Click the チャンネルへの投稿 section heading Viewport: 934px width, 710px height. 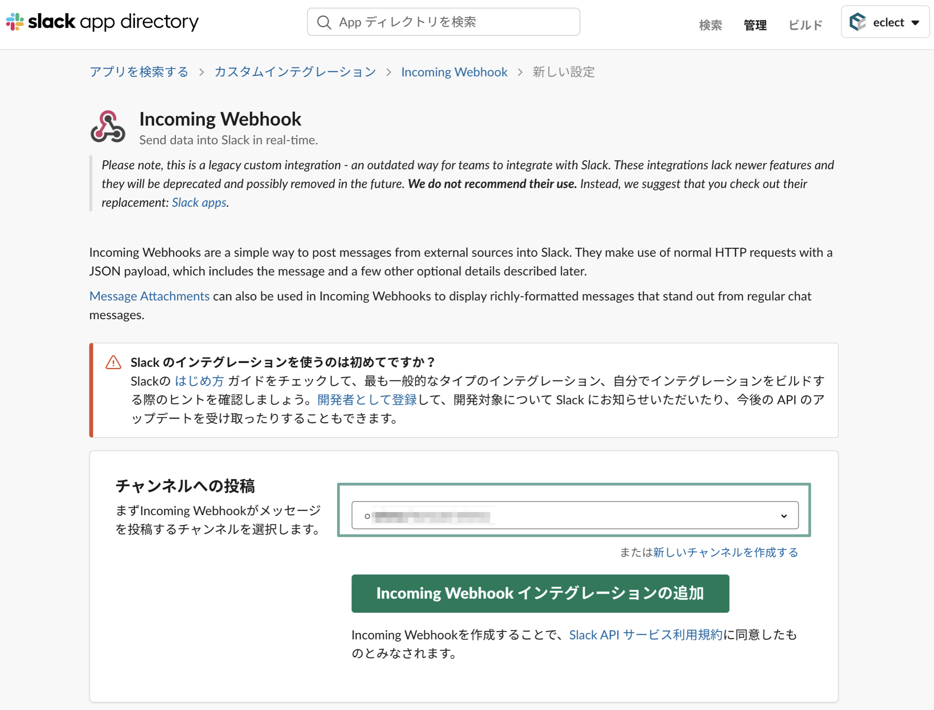(x=185, y=486)
